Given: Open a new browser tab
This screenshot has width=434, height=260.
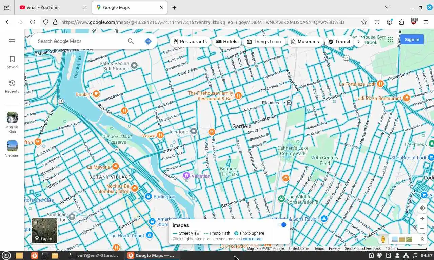Looking at the screenshot, I should click(174, 7).
